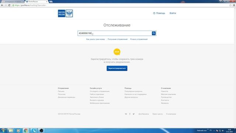Click the blue search magnifier button

154,33
